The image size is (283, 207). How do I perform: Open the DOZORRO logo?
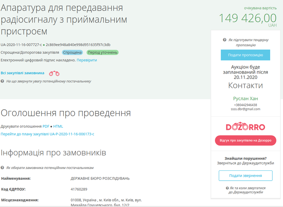pos(246,126)
